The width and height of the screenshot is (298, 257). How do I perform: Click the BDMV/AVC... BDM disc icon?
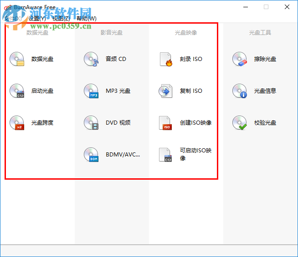pos(91,155)
